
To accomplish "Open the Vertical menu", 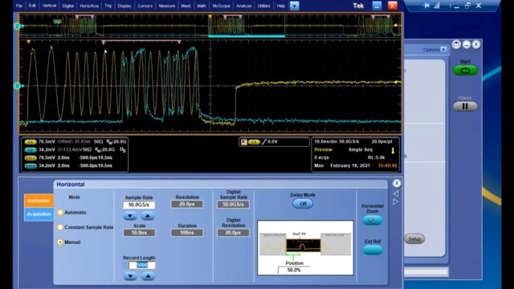I will click(x=49, y=6).
